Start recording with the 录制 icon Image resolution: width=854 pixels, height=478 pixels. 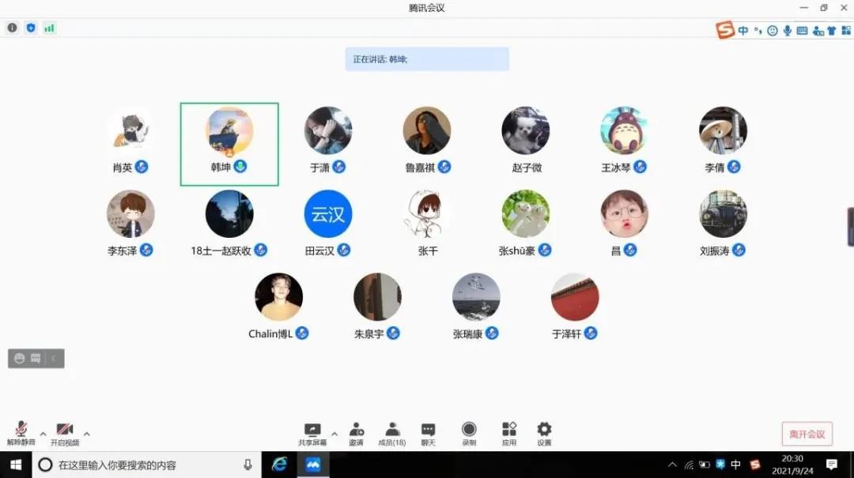pos(469,431)
